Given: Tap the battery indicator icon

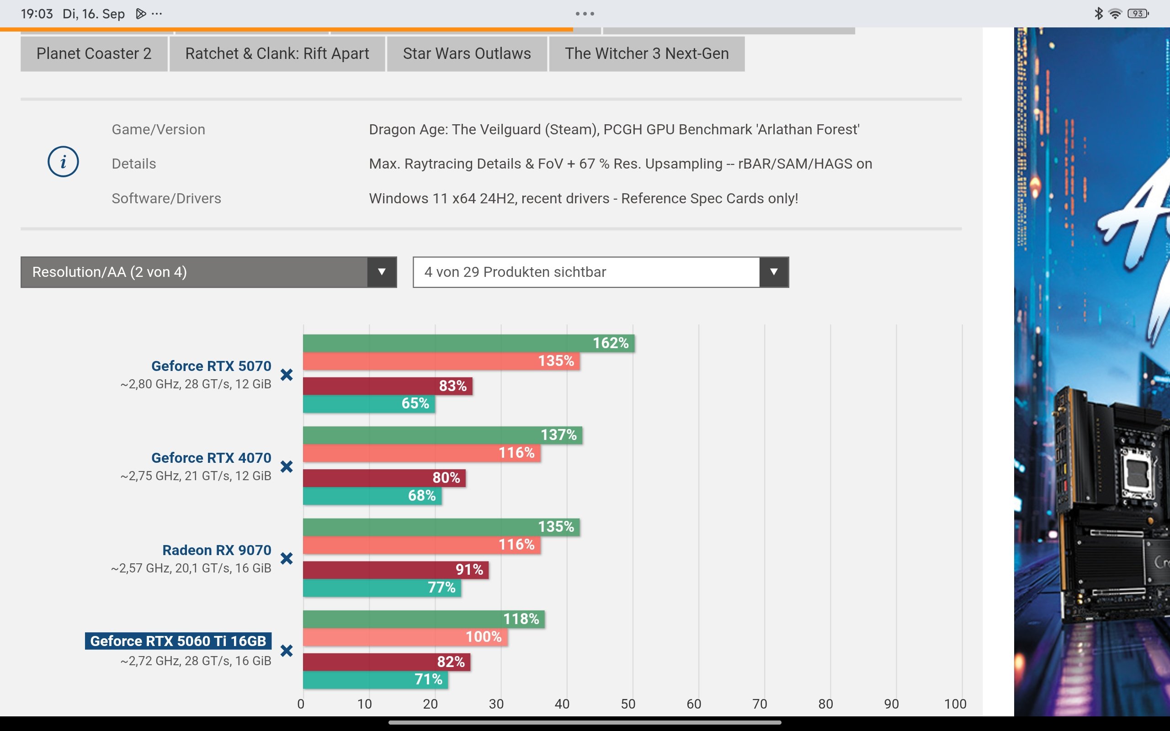Looking at the screenshot, I should 1138,14.
